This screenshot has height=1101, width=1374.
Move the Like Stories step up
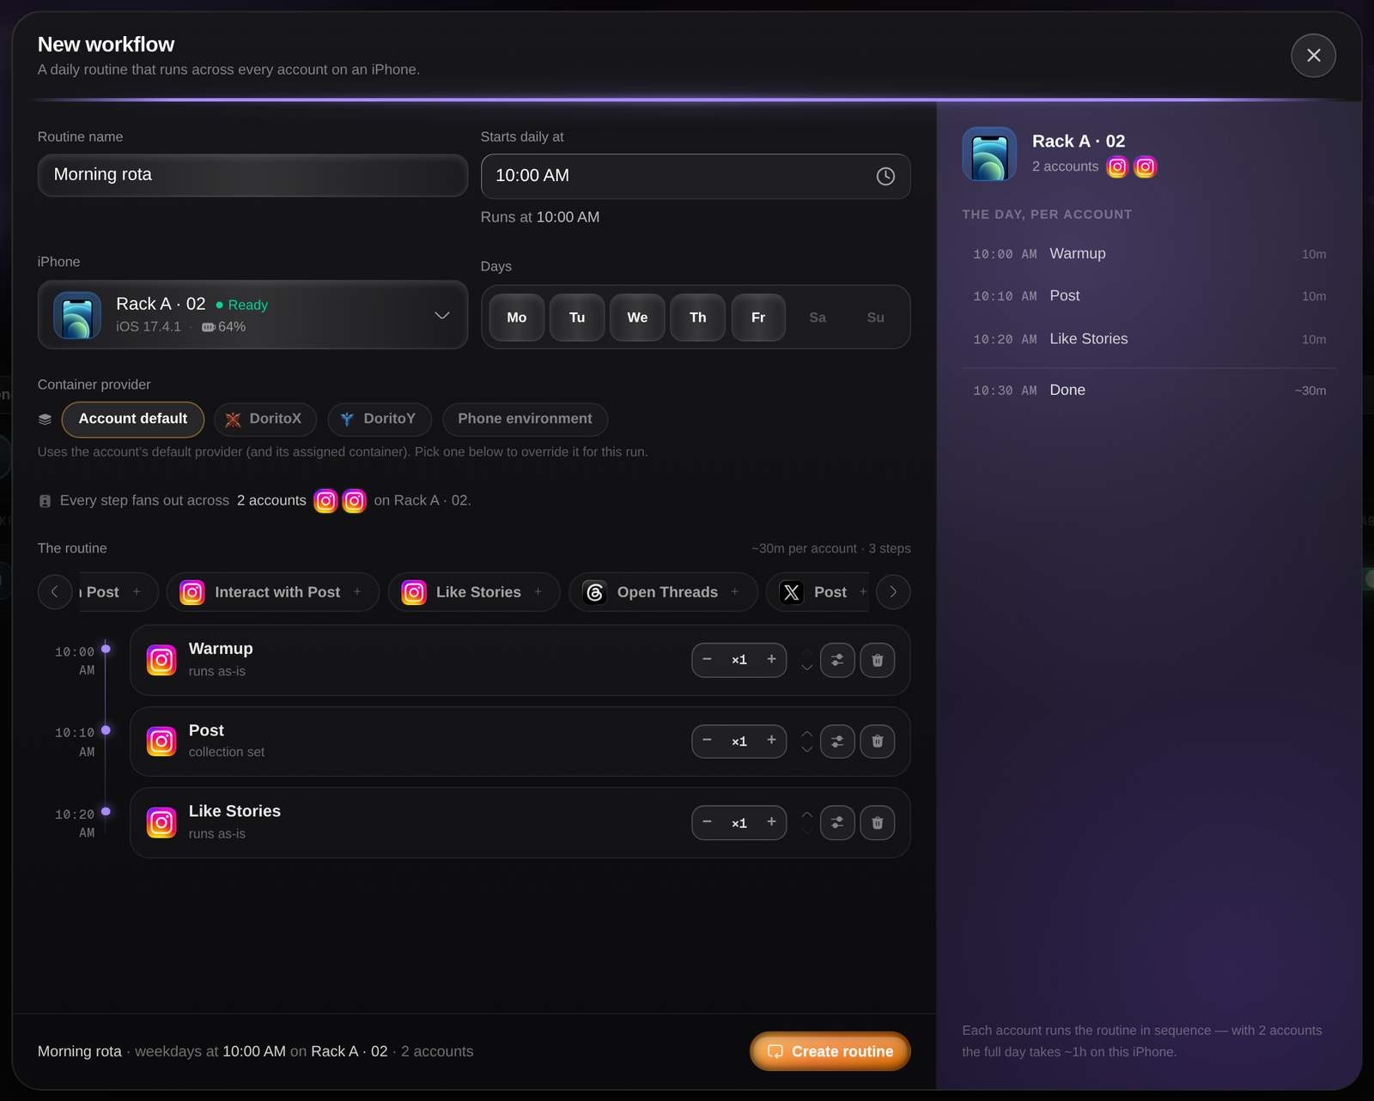coord(806,815)
